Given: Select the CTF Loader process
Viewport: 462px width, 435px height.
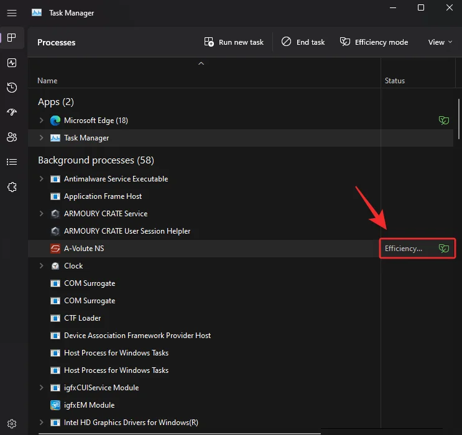Looking at the screenshot, I should click(x=241, y=318).
